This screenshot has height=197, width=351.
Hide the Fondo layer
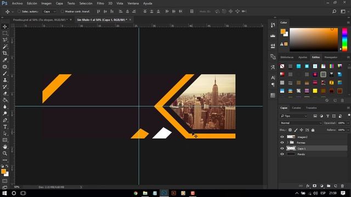tap(282, 154)
